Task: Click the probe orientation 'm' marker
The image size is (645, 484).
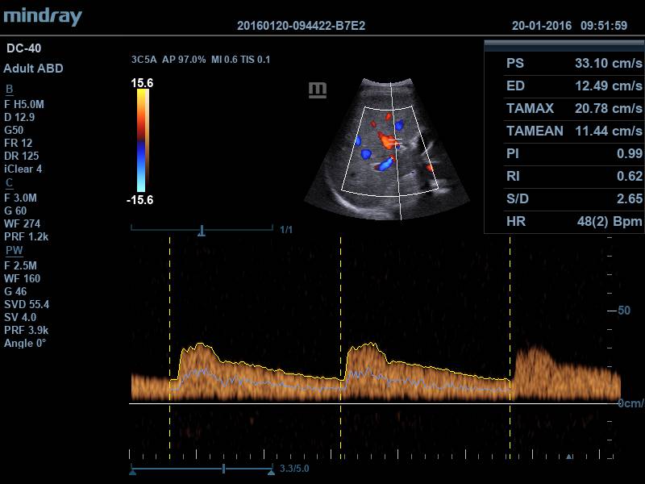Action: (318, 90)
